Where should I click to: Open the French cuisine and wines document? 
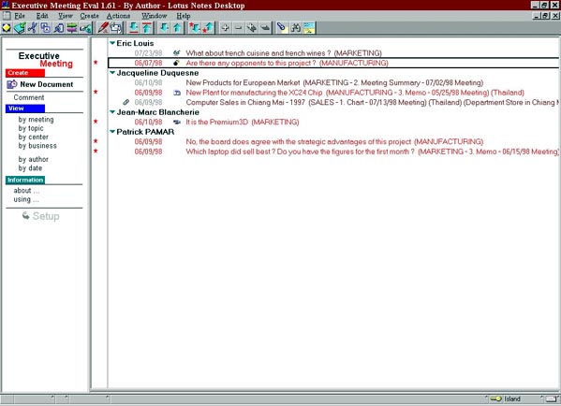tap(284, 53)
